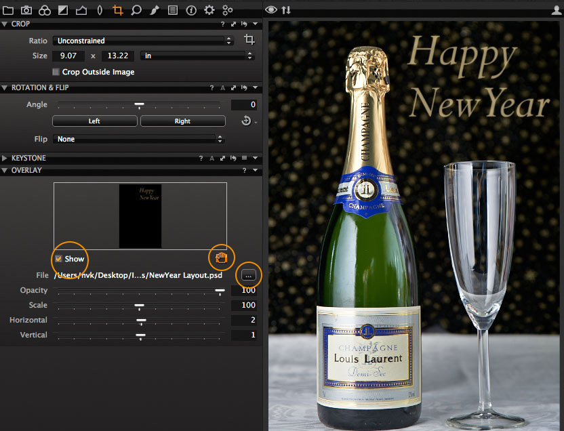Open the Metadata info tool tab
The width and height of the screenshot is (564, 431).
click(191, 10)
